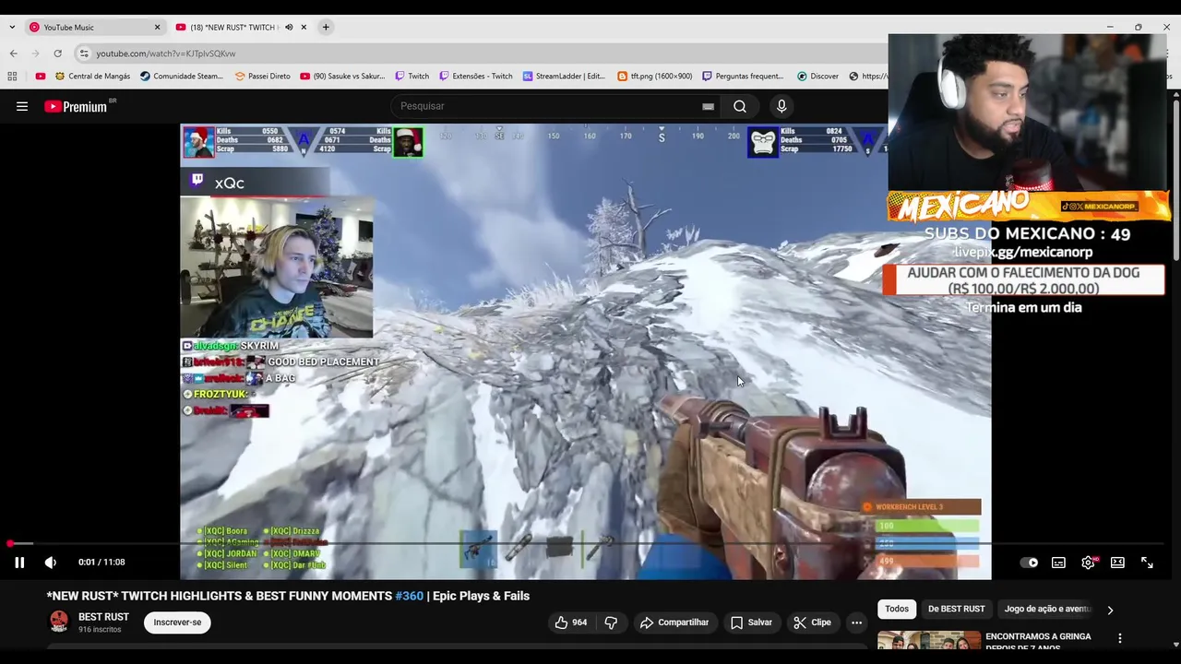
Task: Enter fullscreen mode
Action: tap(1147, 563)
